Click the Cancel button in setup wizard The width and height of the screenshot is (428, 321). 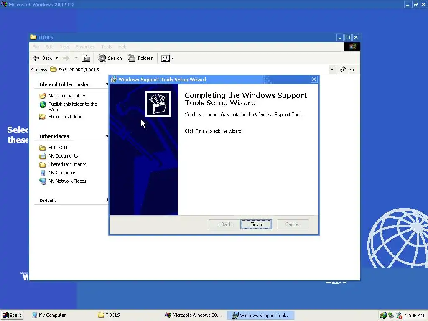coord(292,224)
